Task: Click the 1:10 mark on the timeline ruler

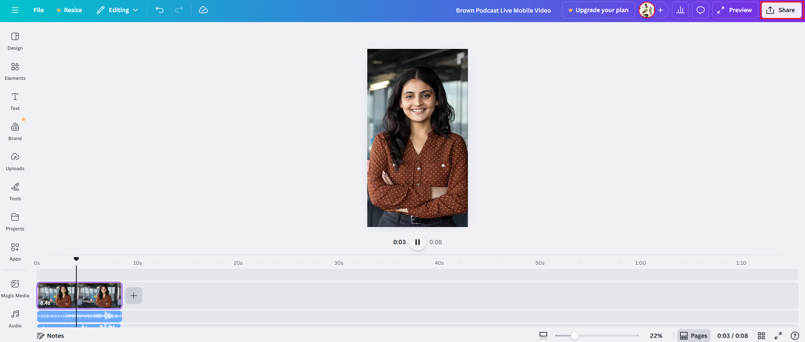Action: coord(741,263)
